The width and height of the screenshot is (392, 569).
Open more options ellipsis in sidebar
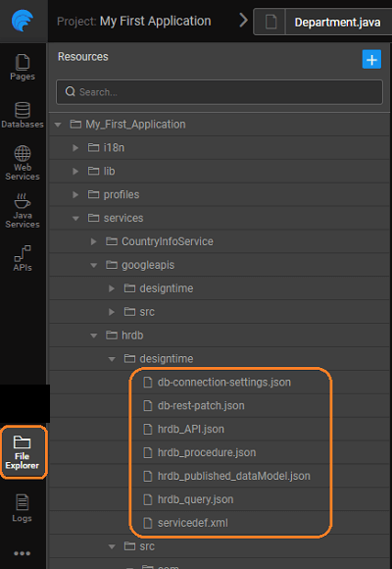(x=23, y=553)
